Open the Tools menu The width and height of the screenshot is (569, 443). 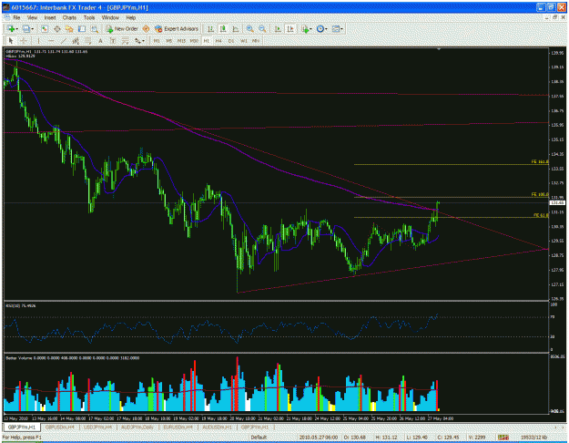[x=89, y=18]
